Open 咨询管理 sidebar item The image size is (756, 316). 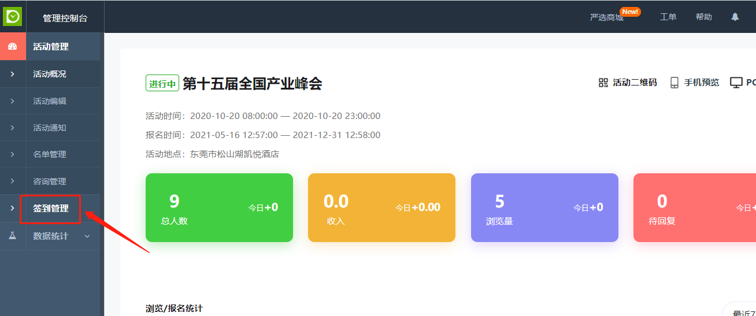pos(50,181)
